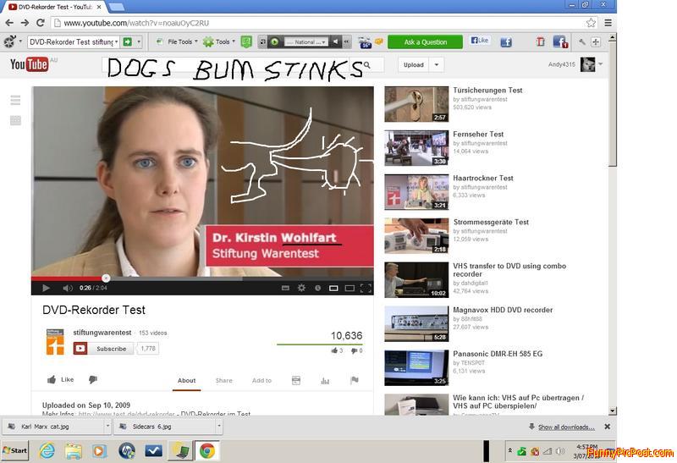This screenshot has height=463, width=677.
Task: Mute the toolbar radio speaker icon
Action: (x=335, y=41)
